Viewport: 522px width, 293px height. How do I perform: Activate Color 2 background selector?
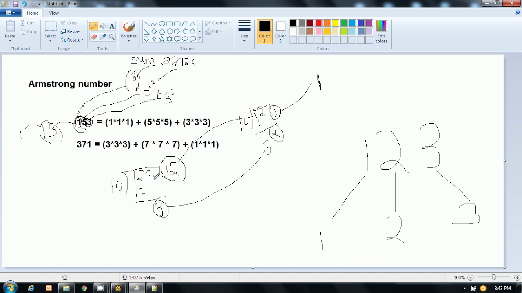281,31
